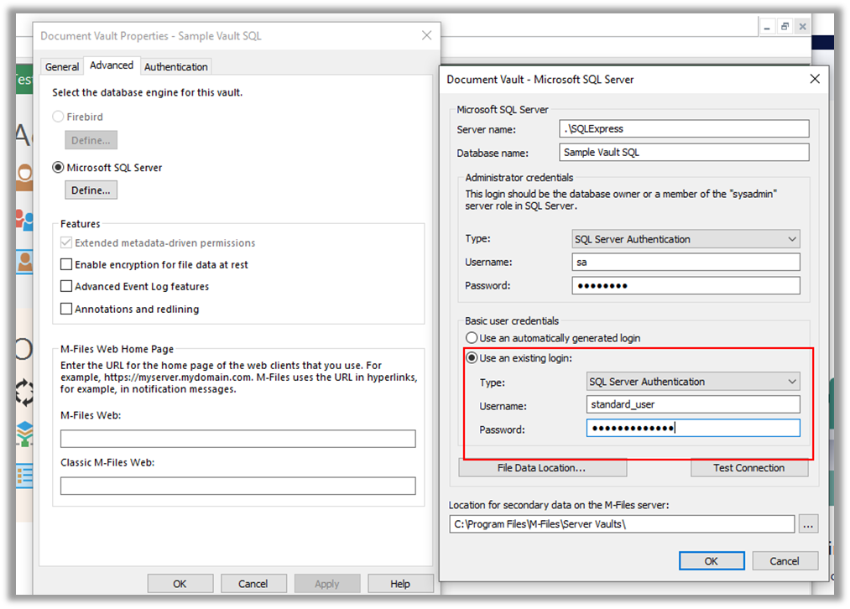Viewport: 850px width, 609px height.
Task: Click the M-Files Web URL field
Action: click(x=238, y=439)
